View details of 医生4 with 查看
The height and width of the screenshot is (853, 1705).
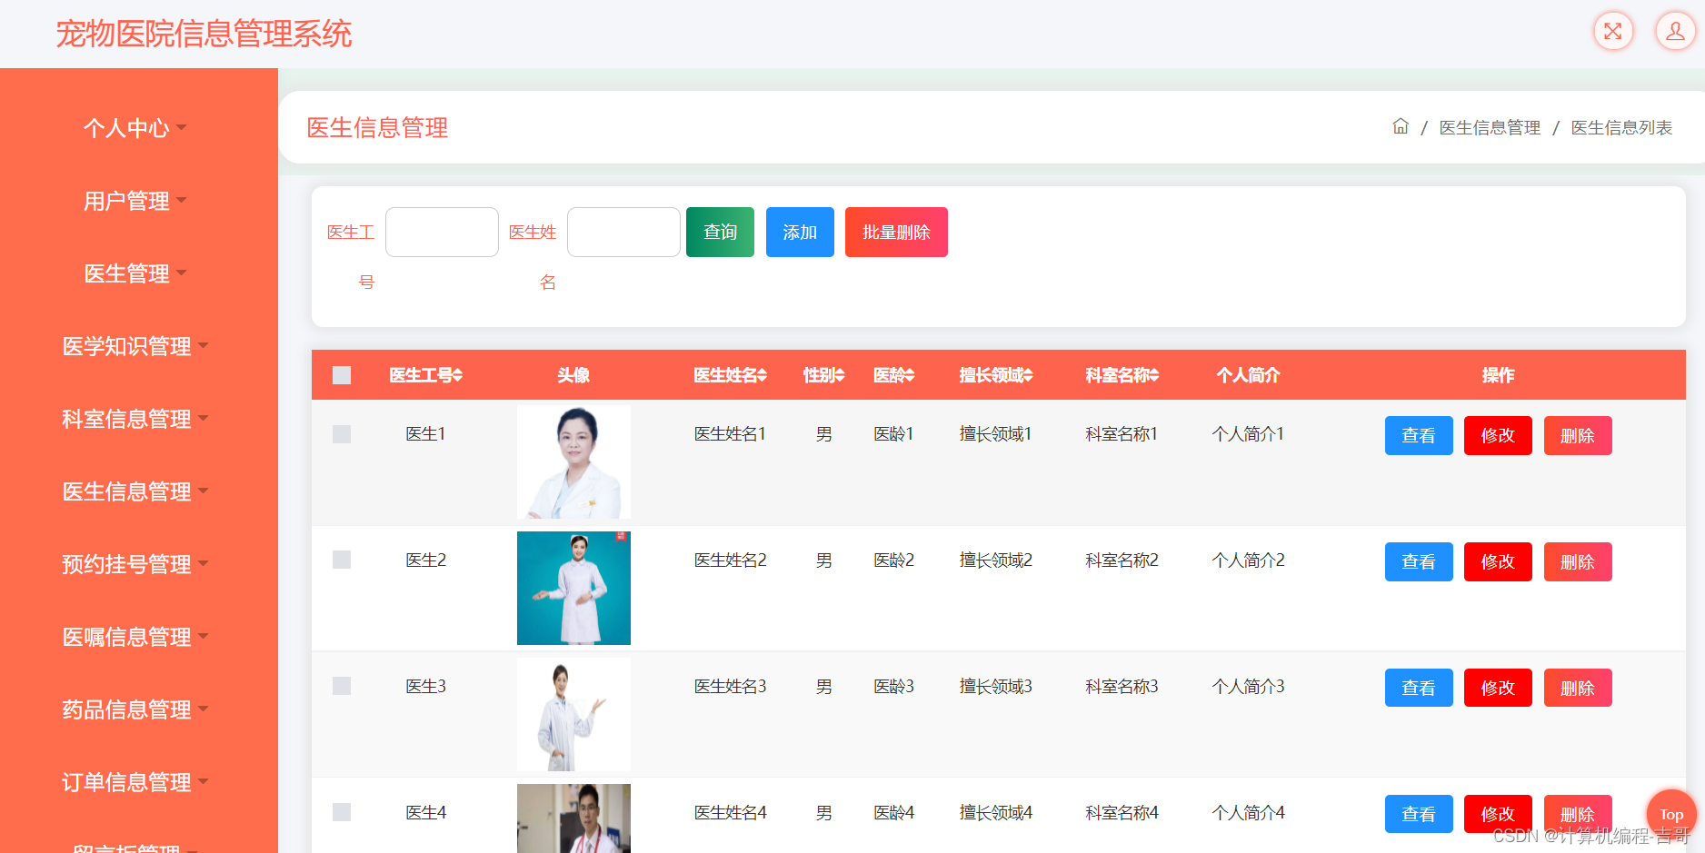click(x=1419, y=814)
